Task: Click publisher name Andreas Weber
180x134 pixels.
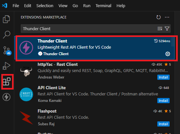Action: (51, 77)
